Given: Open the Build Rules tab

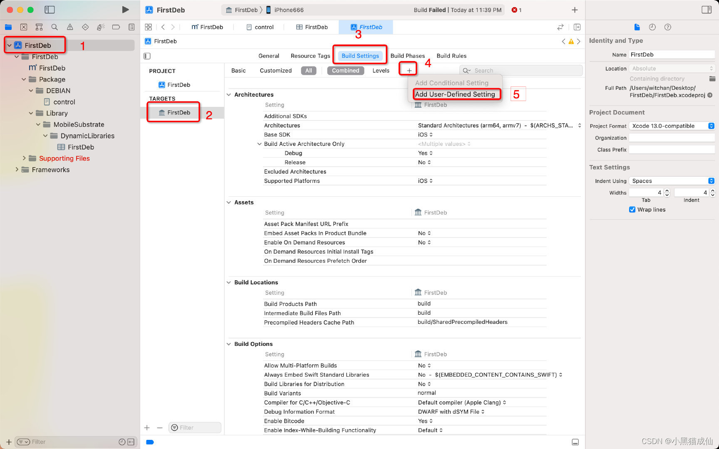Looking at the screenshot, I should pos(451,56).
